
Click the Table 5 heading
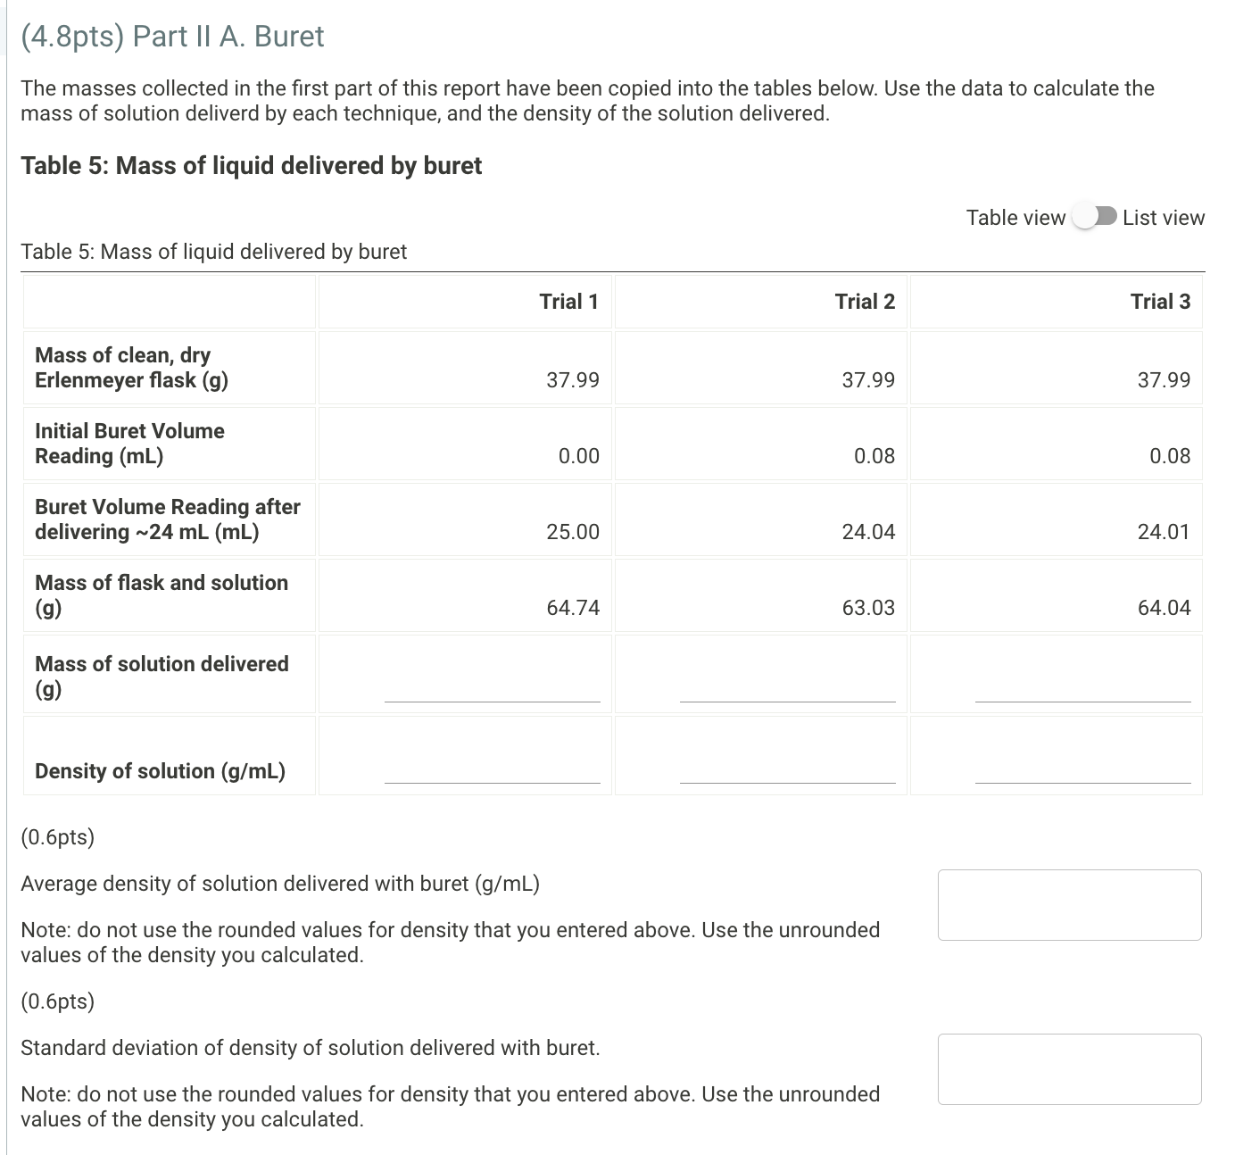[x=251, y=165]
